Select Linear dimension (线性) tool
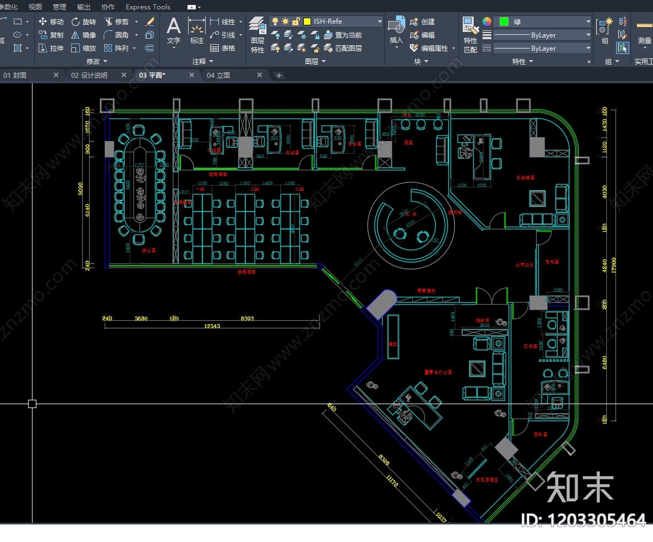 (x=223, y=22)
